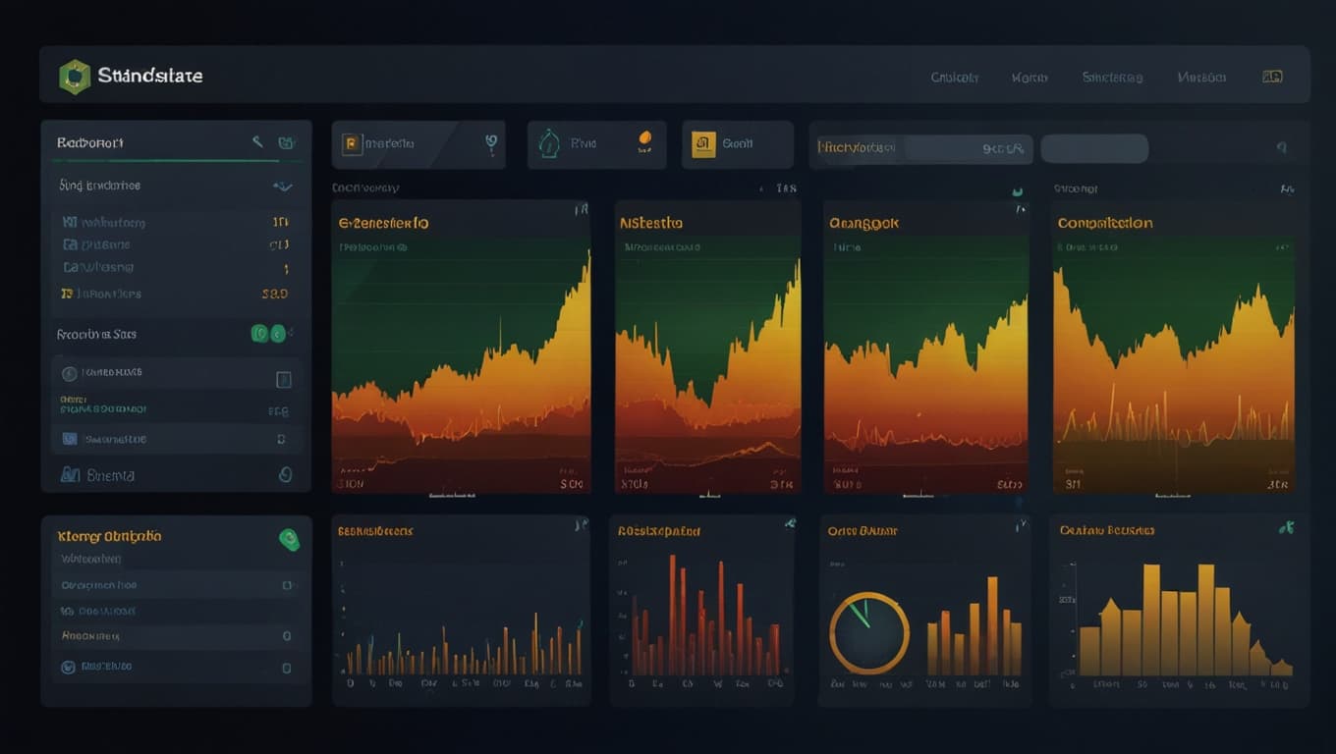Click the yellow square icon in top navigation
Screen dimensions: 1336x754
click(x=1272, y=77)
